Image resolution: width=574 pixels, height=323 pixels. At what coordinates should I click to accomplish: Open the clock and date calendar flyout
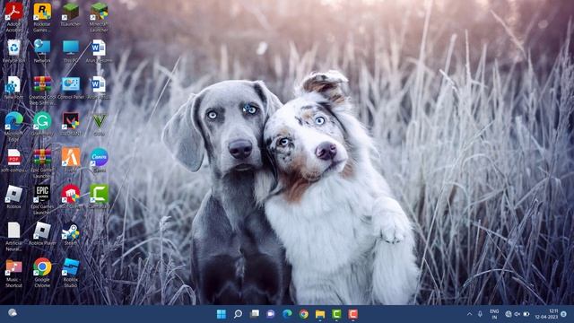tap(546, 314)
